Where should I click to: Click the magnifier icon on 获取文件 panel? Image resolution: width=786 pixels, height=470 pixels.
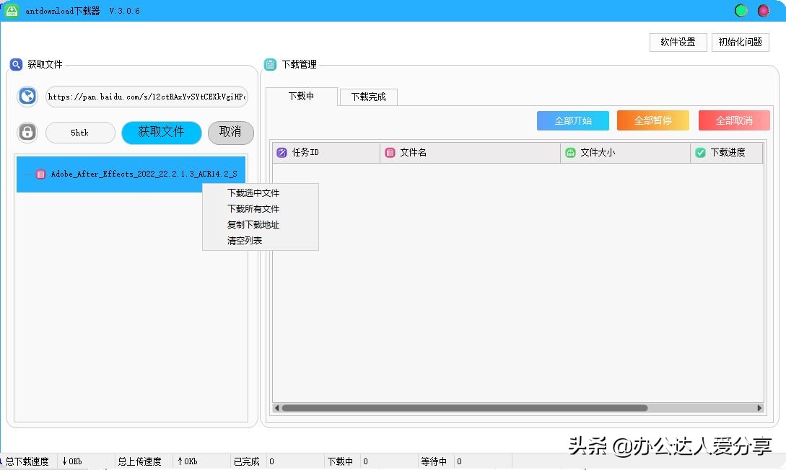click(x=16, y=64)
